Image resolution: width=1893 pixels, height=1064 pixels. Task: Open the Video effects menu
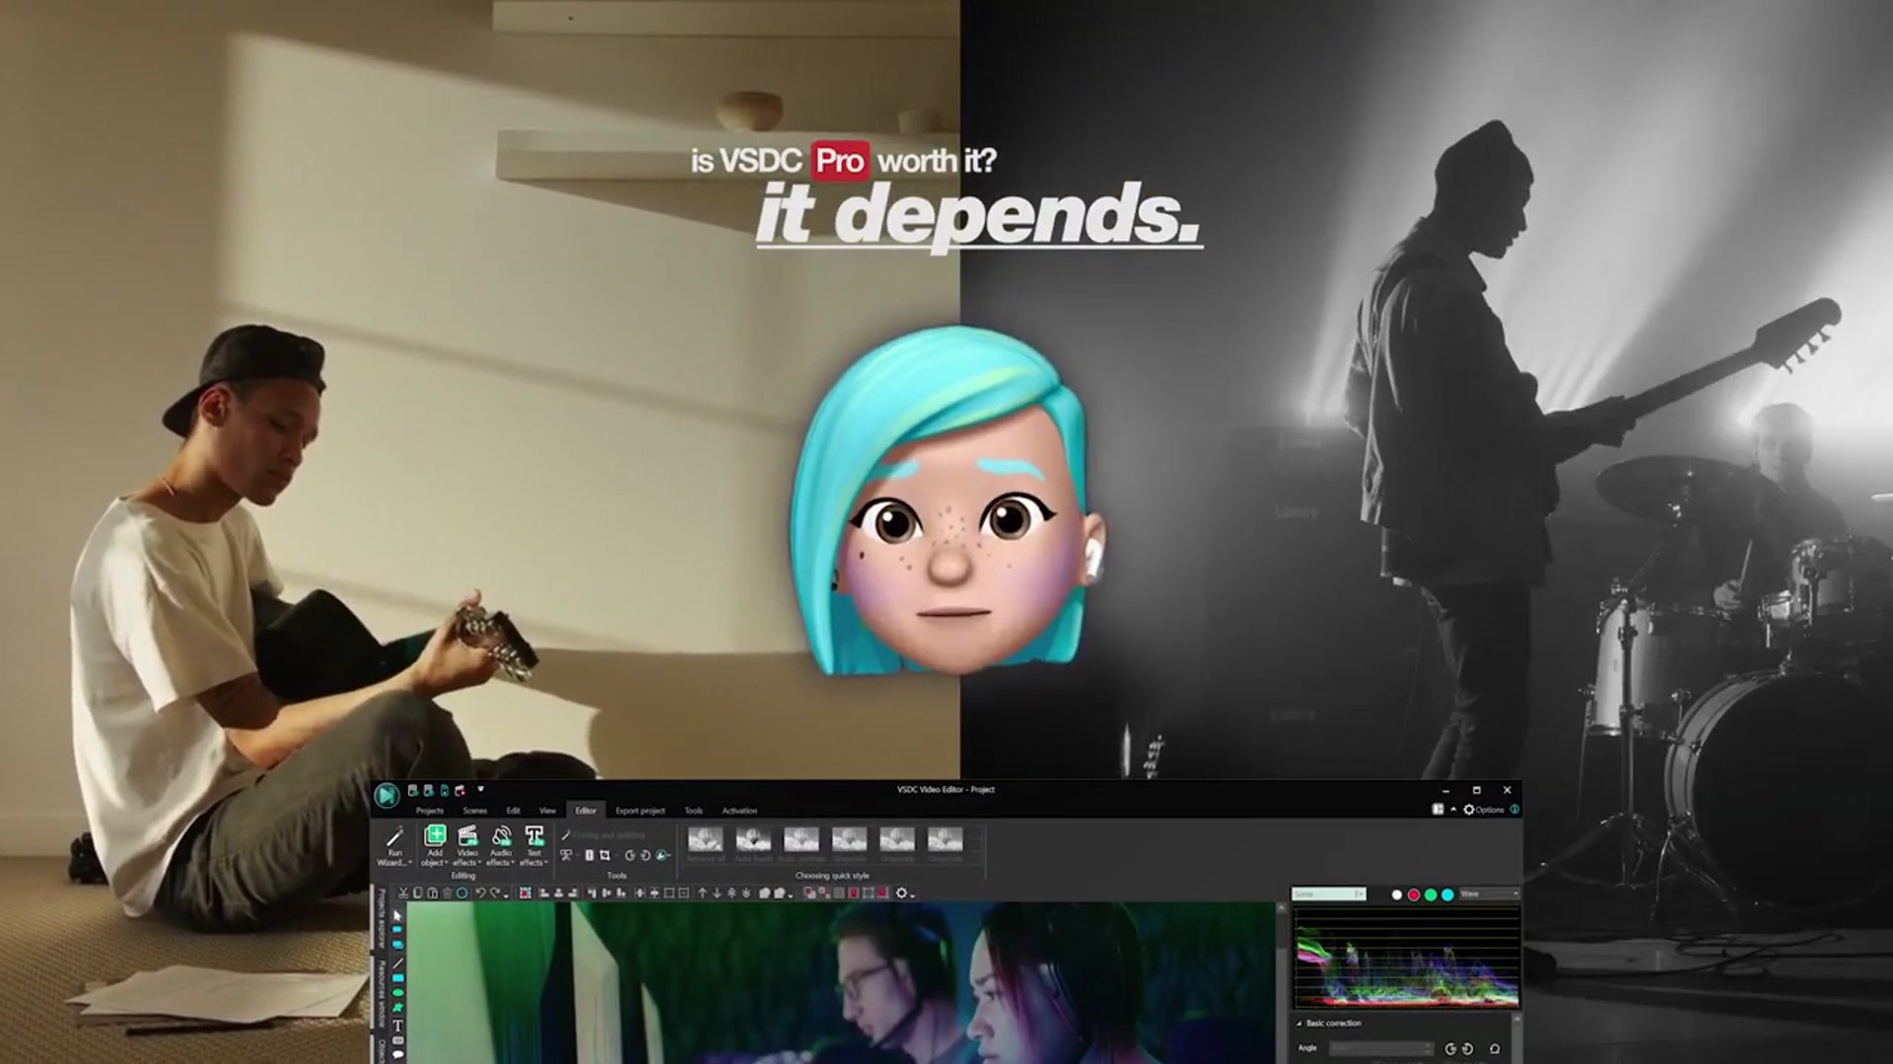467,846
